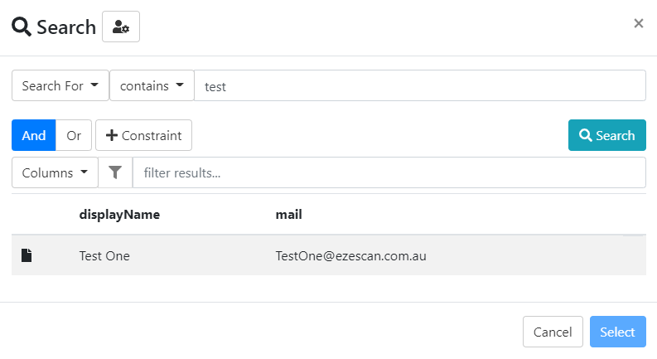Click into the filter results field
This screenshot has width=657, height=359.
(389, 172)
